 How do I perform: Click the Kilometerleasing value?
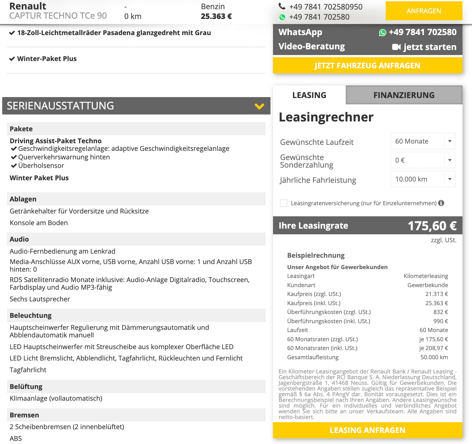[426, 276]
